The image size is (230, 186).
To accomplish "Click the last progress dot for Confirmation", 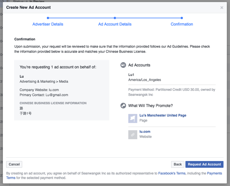I will pos(182,18).
